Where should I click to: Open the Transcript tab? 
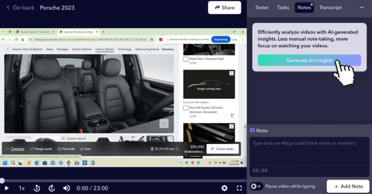tap(330, 8)
